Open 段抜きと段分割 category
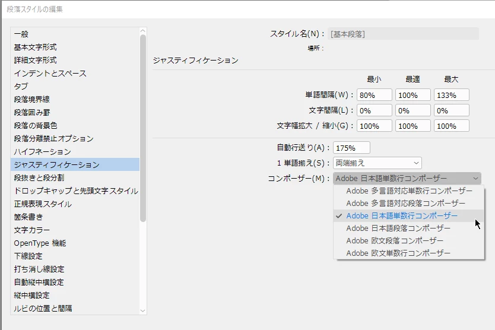 pos(75,177)
